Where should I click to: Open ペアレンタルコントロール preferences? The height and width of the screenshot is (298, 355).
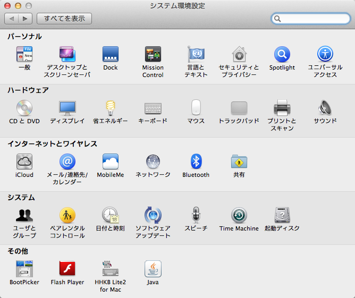point(67,215)
